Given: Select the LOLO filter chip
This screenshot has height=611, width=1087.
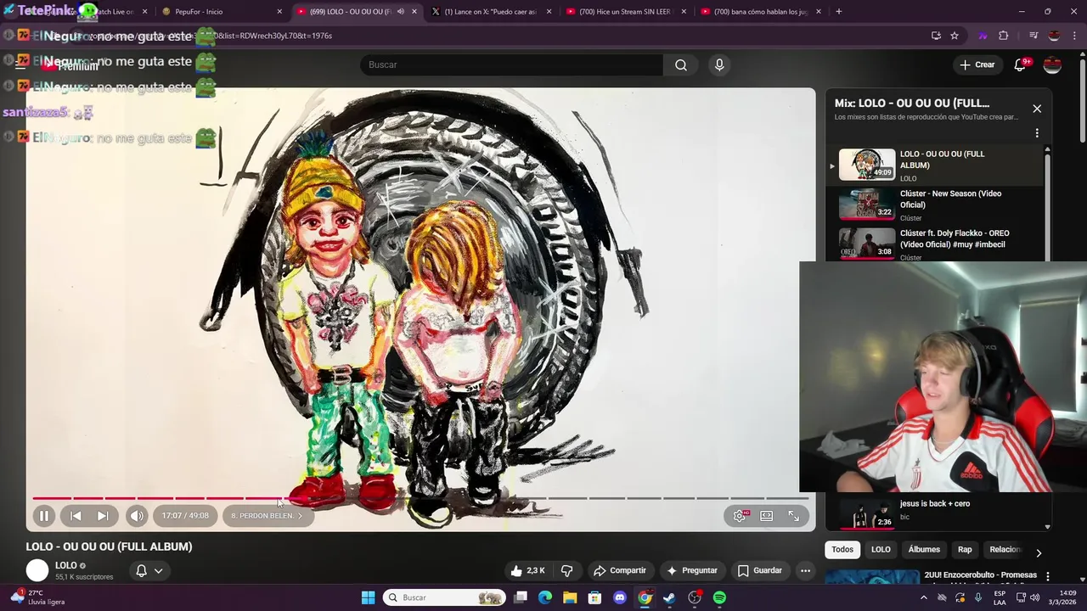Looking at the screenshot, I should tap(881, 549).
